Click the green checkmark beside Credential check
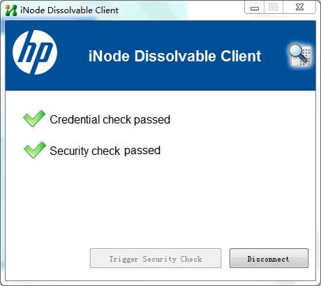 pos(34,119)
